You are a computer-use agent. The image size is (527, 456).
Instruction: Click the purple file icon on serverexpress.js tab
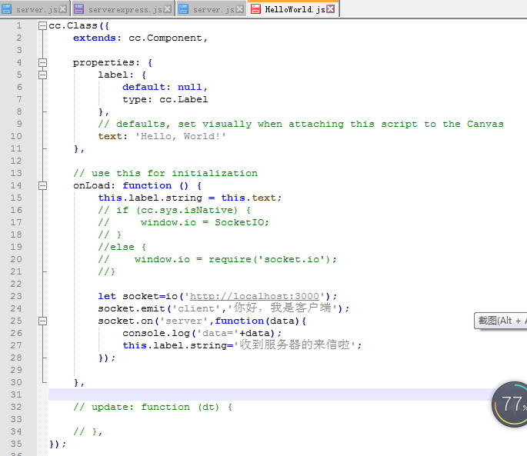pos(78,9)
